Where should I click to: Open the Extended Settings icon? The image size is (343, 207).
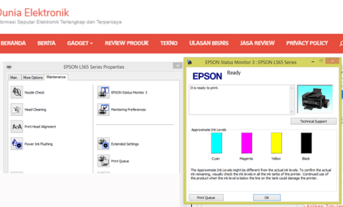[103, 144]
